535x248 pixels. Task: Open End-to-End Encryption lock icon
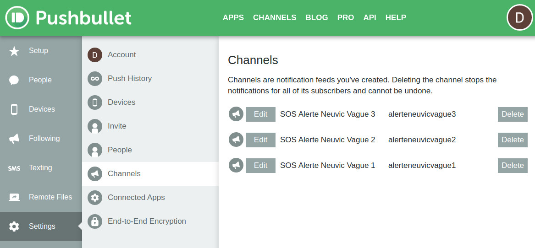click(x=95, y=221)
